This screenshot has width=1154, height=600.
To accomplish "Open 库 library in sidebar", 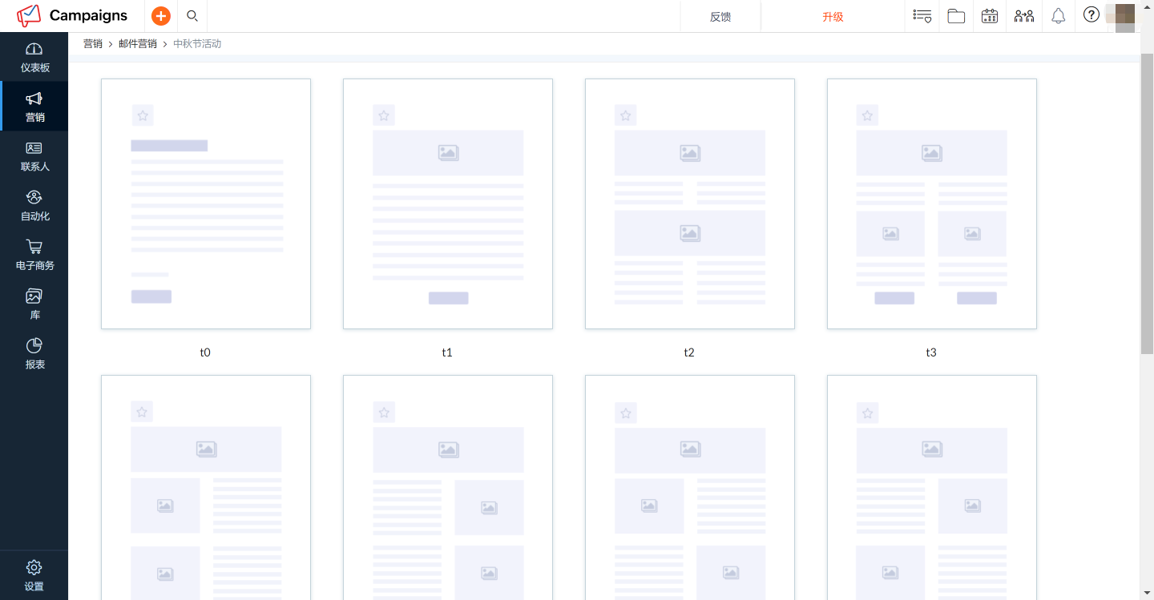I will (x=34, y=304).
